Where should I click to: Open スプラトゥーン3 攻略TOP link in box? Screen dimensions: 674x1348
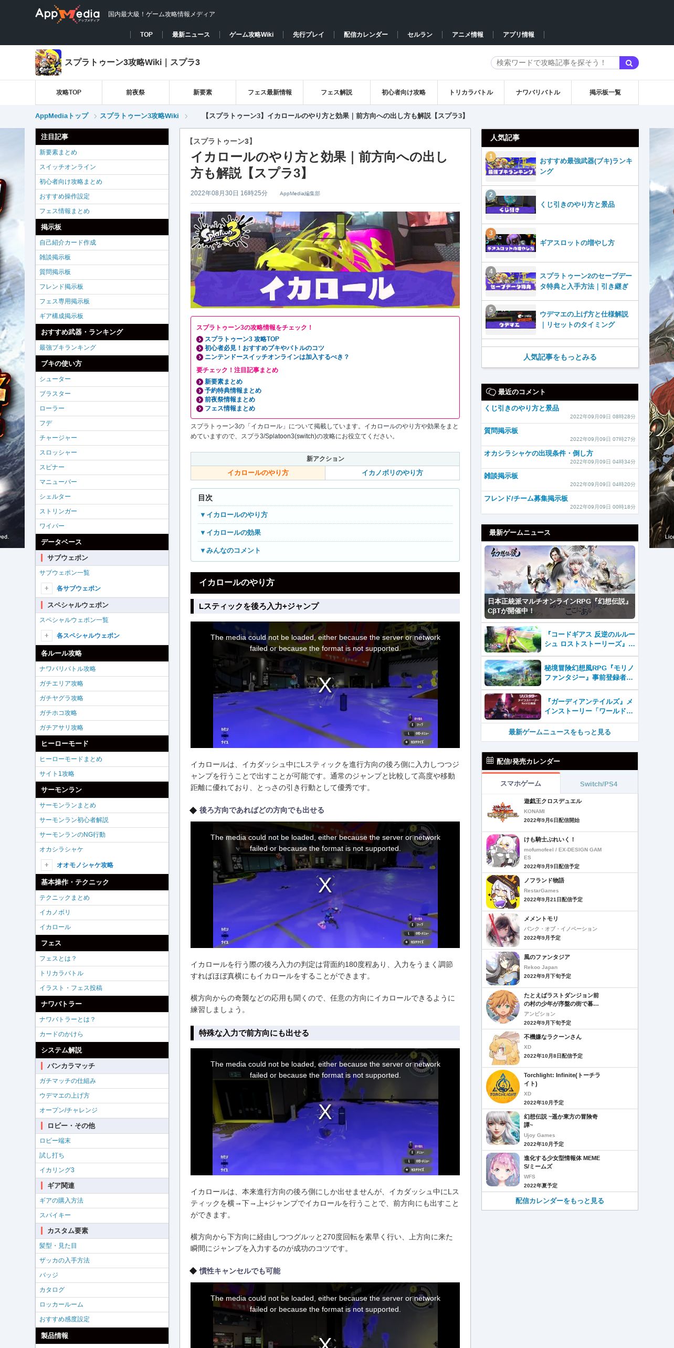242,339
